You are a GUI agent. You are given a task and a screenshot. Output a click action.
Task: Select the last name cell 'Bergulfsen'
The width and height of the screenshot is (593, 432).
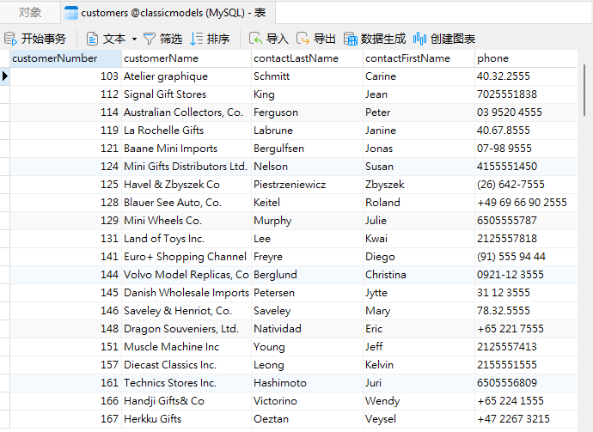[x=307, y=149]
